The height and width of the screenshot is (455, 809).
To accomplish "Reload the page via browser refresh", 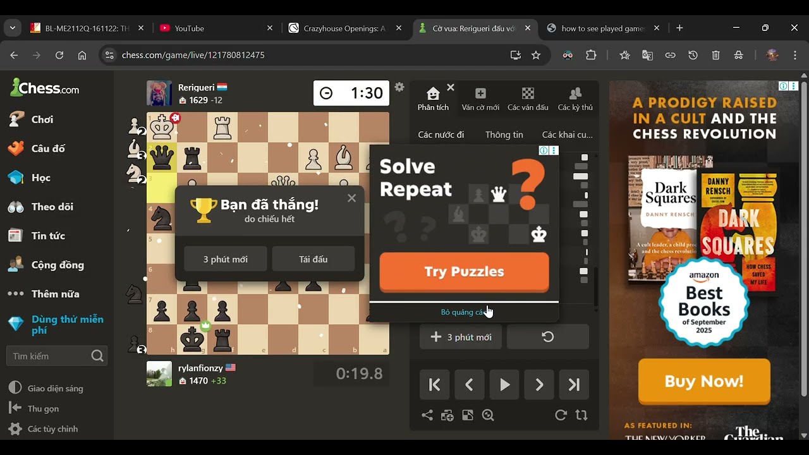I will (x=59, y=55).
